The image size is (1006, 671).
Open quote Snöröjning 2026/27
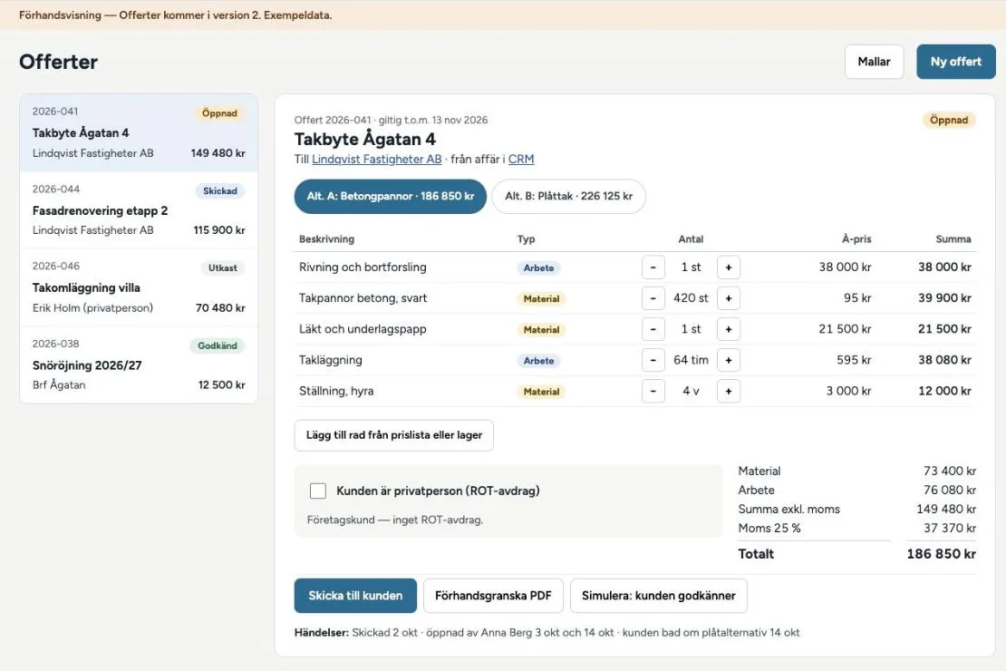(139, 365)
